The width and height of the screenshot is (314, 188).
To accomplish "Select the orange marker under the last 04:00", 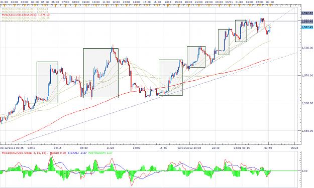I will [x=270, y=6].
